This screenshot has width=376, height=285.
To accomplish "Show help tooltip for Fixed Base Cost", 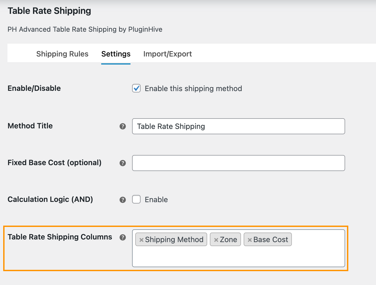I will click(x=122, y=163).
